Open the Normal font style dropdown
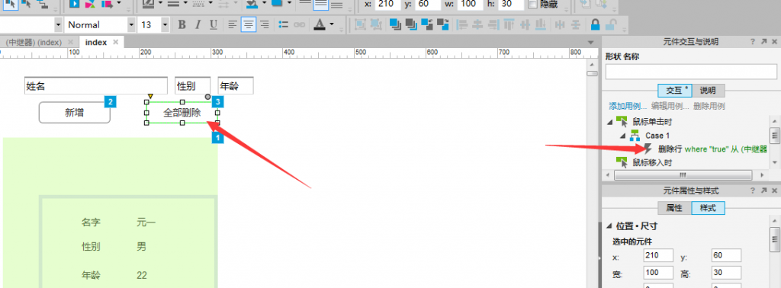781x288 pixels. (x=131, y=25)
